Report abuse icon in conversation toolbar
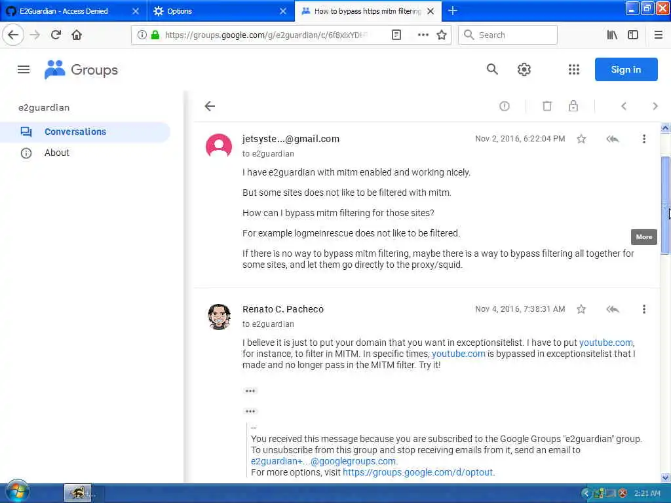 (505, 106)
